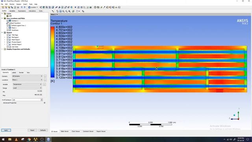This screenshot has height=142, width=252.
Task: Click the Legend icon in toolbar
Action: (63, 7)
